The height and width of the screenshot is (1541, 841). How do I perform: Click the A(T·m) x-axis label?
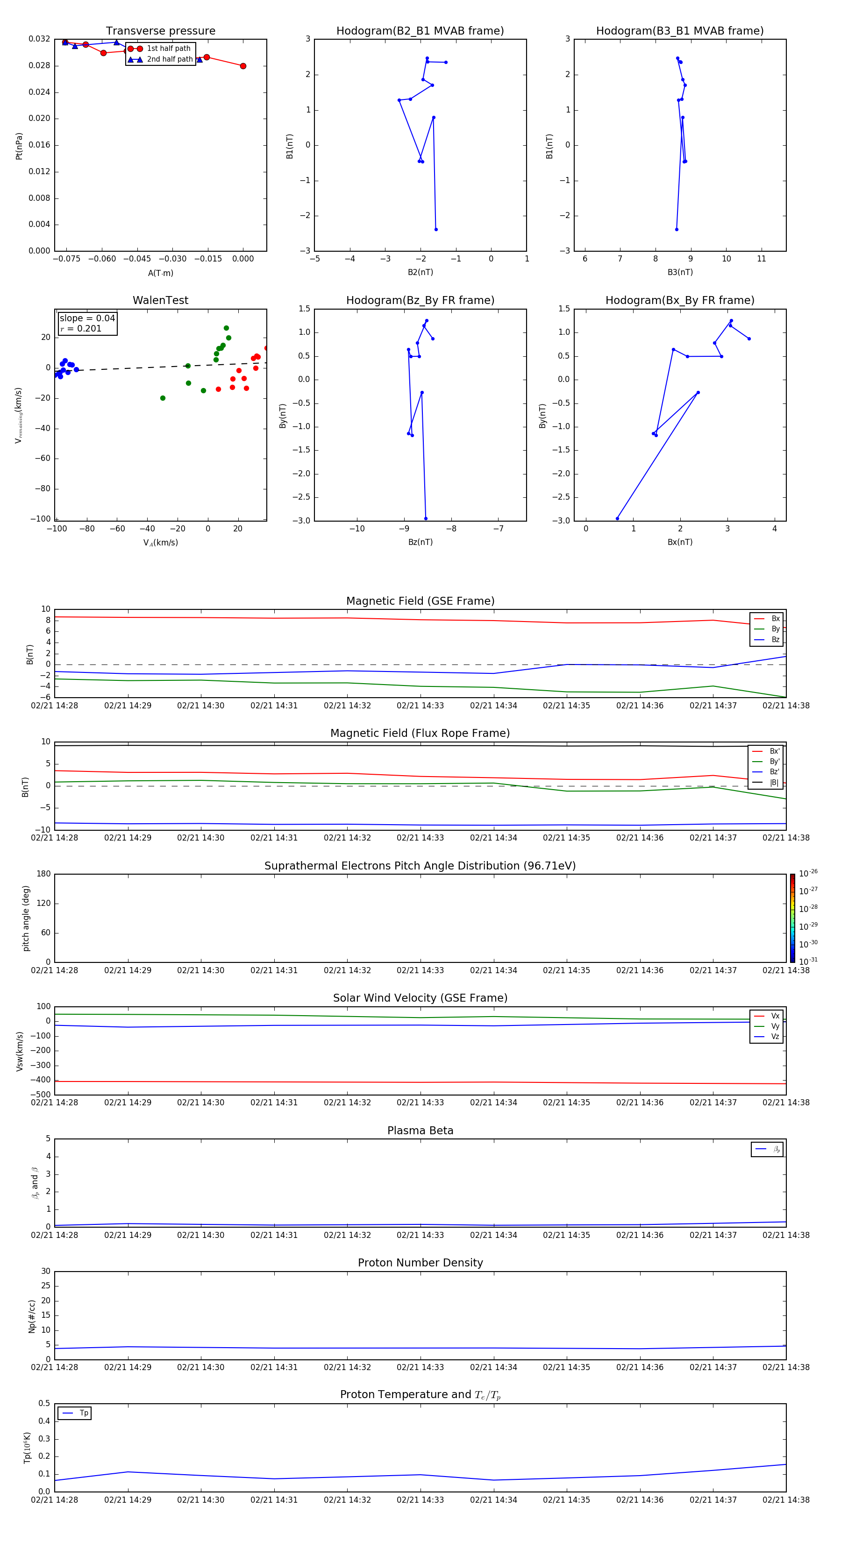click(x=160, y=273)
